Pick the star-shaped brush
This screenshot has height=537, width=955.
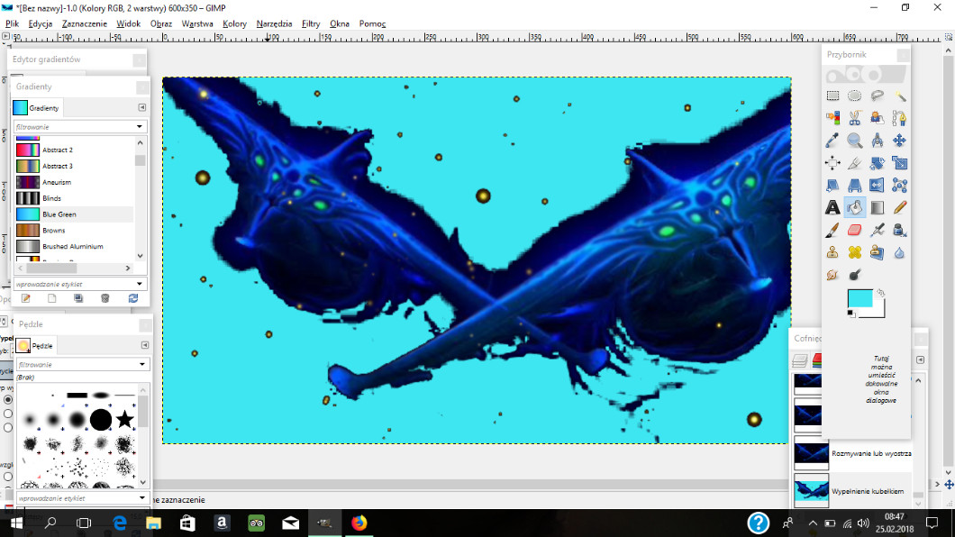[x=124, y=419]
